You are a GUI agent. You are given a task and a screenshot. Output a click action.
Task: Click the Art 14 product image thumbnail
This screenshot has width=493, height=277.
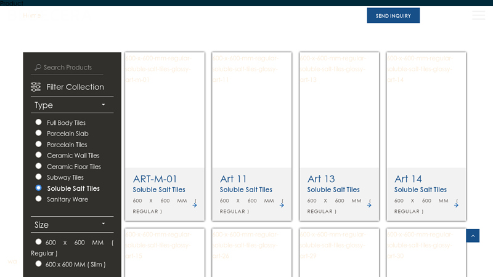(426, 111)
